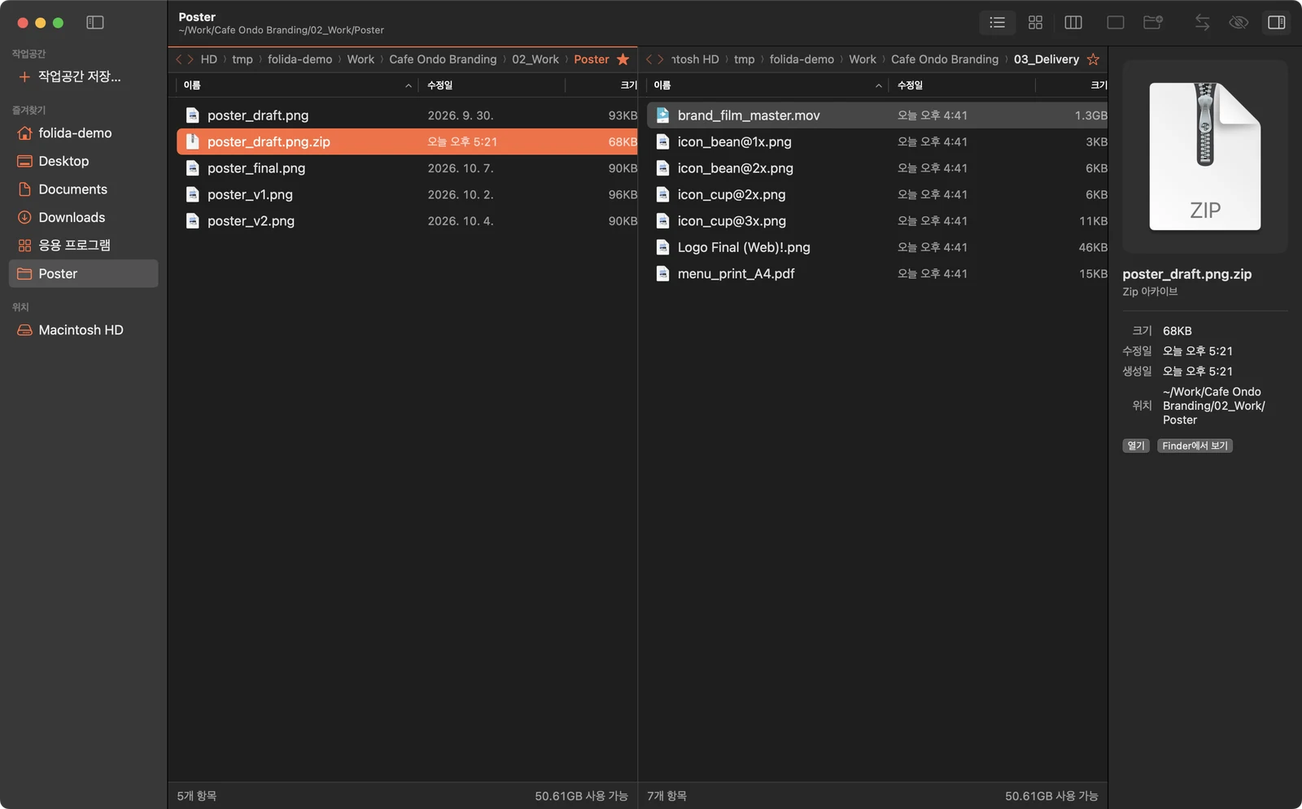Go back in the left pane history
Viewport: 1302px width, 809px height.
click(179, 59)
